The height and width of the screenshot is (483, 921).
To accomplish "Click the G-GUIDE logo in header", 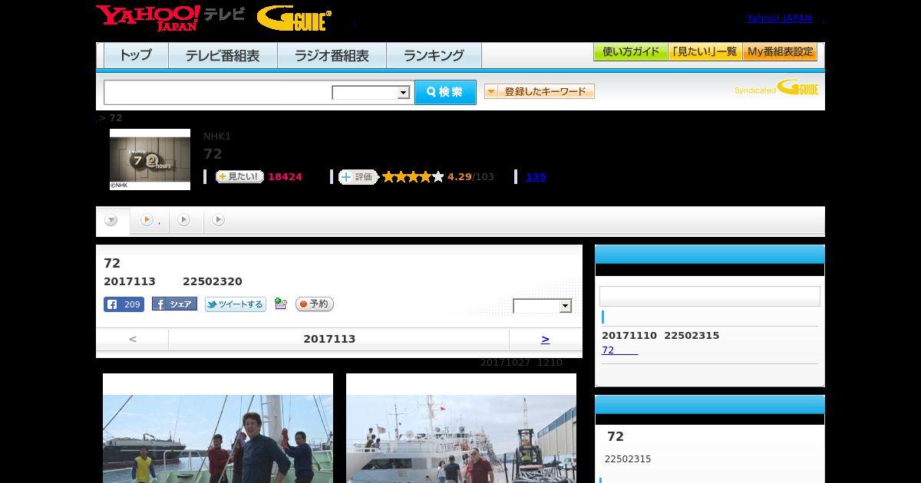I will 294,18.
